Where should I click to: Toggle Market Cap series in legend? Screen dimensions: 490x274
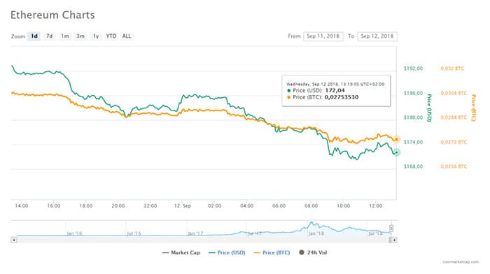[181, 252]
